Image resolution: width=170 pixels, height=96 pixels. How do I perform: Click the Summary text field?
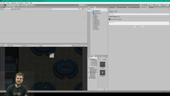139,23
